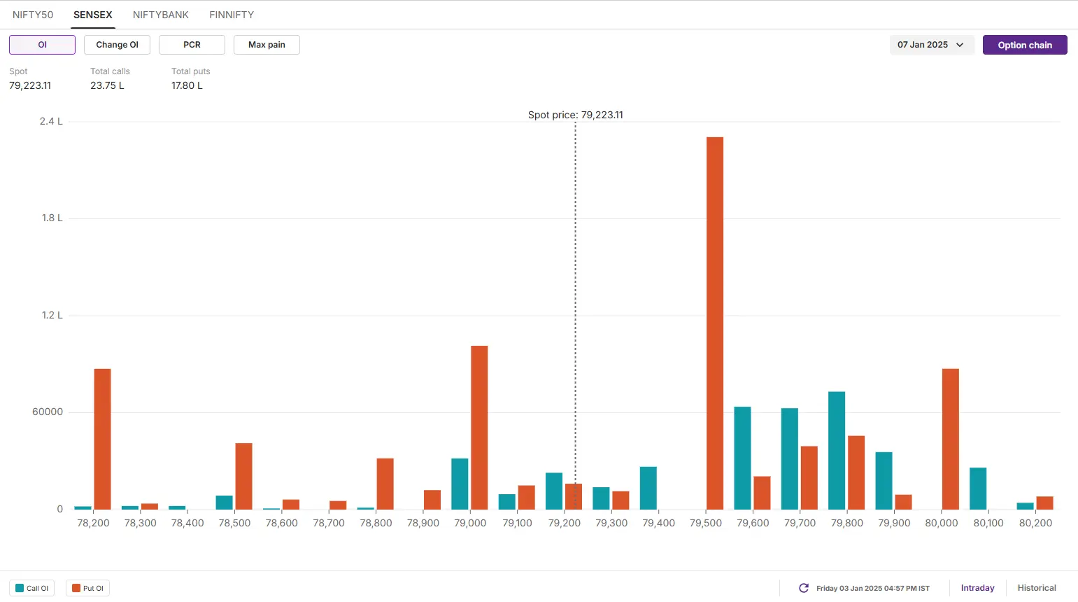Image resolution: width=1078 pixels, height=602 pixels.
Task: Click the 80,200 strike label
Action: point(1035,523)
